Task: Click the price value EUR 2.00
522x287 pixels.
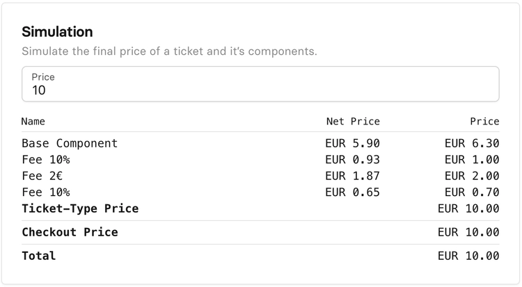Action: tap(472, 176)
